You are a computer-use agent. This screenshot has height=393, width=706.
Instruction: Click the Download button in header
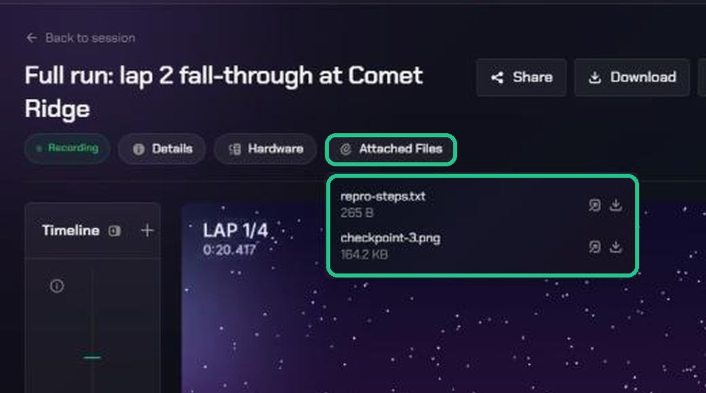tap(632, 77)
